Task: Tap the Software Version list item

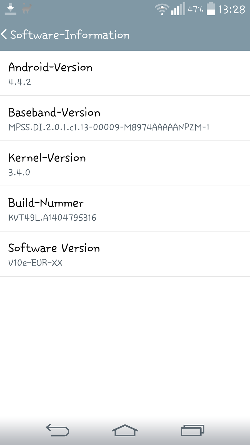Action: click(x=125, y=254)
